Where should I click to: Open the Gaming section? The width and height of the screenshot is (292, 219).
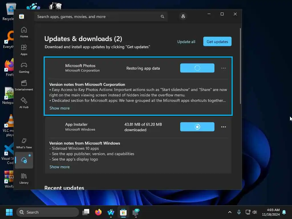(24, 68)
